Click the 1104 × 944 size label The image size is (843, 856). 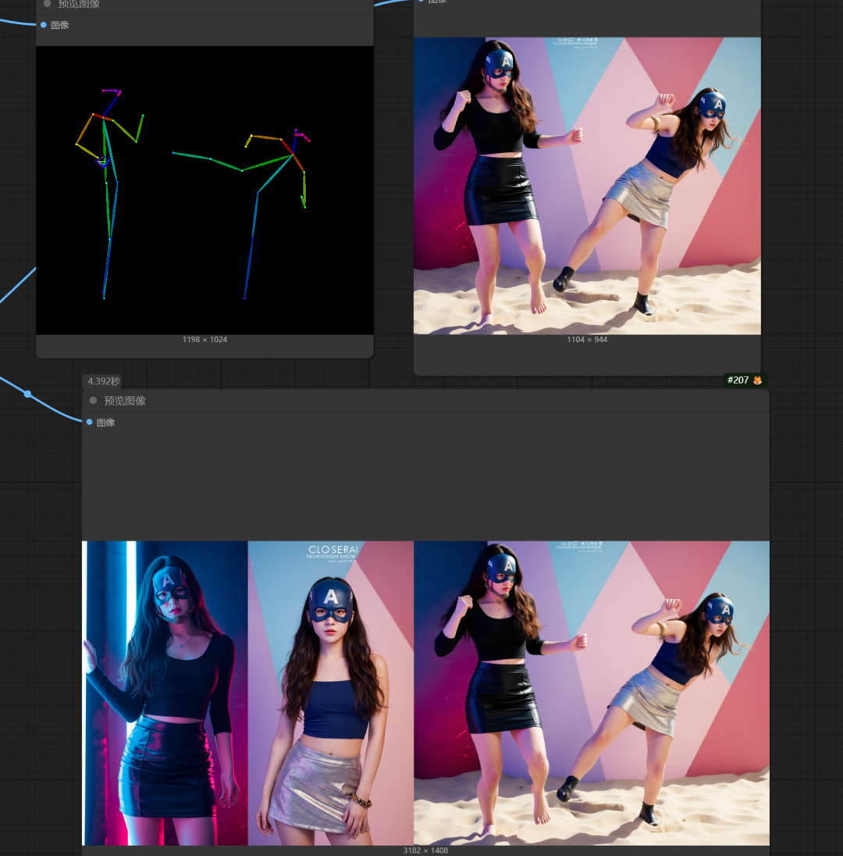coord(587,340)
